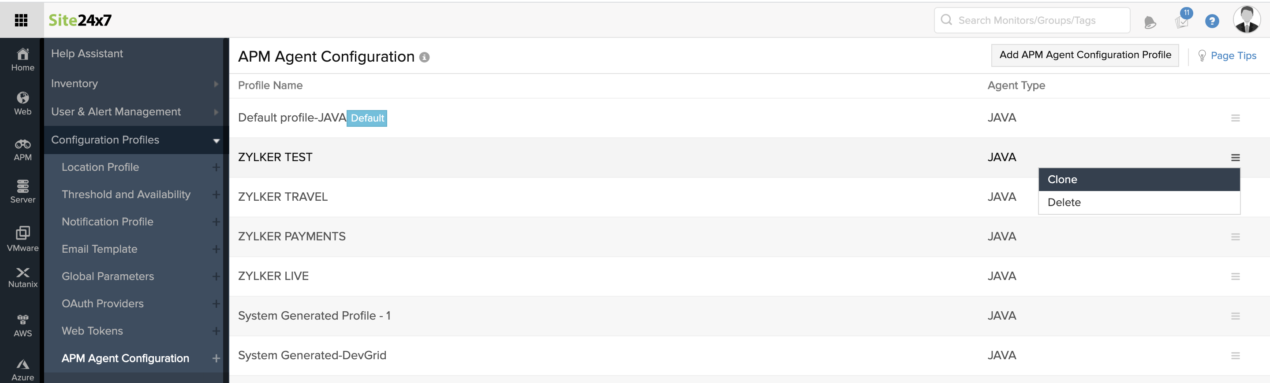Choose Delete in the context menu
This screenshot has height=383, width=1270.
point(1138,203)
